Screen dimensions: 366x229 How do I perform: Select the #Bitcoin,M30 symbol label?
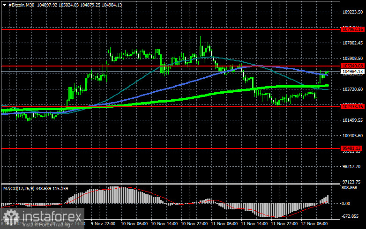[21, 5]
